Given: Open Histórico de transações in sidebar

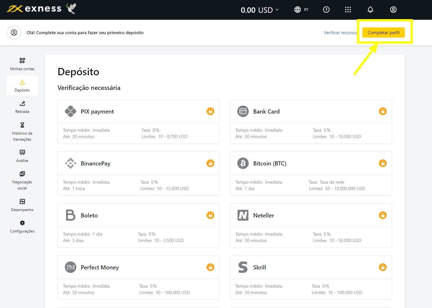Looking at the screenshot, I should coord(22,131).
